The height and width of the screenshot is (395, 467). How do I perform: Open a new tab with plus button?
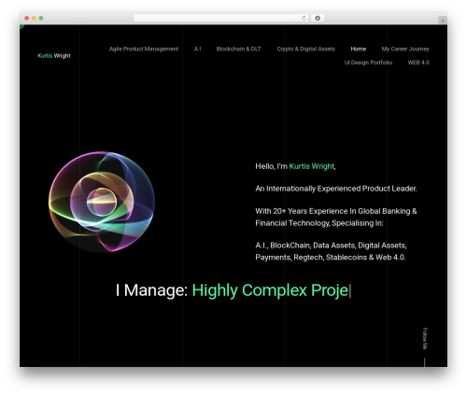(443, 21)
